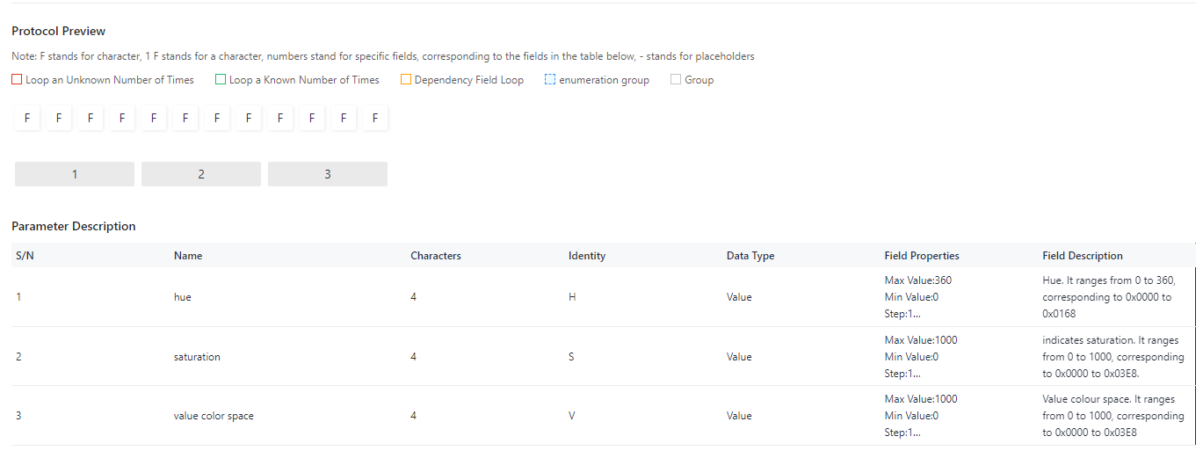Select the value color space row name
The image size is (1203, 451).
pos(214,416)
